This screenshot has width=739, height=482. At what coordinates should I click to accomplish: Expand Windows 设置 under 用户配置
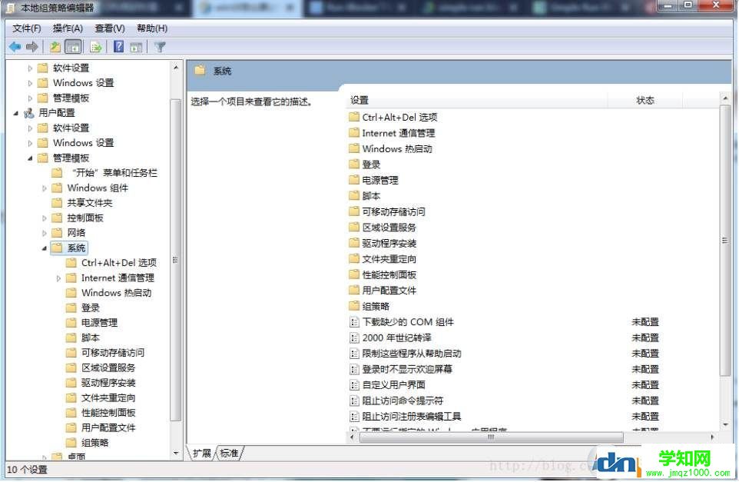point(30,143)
